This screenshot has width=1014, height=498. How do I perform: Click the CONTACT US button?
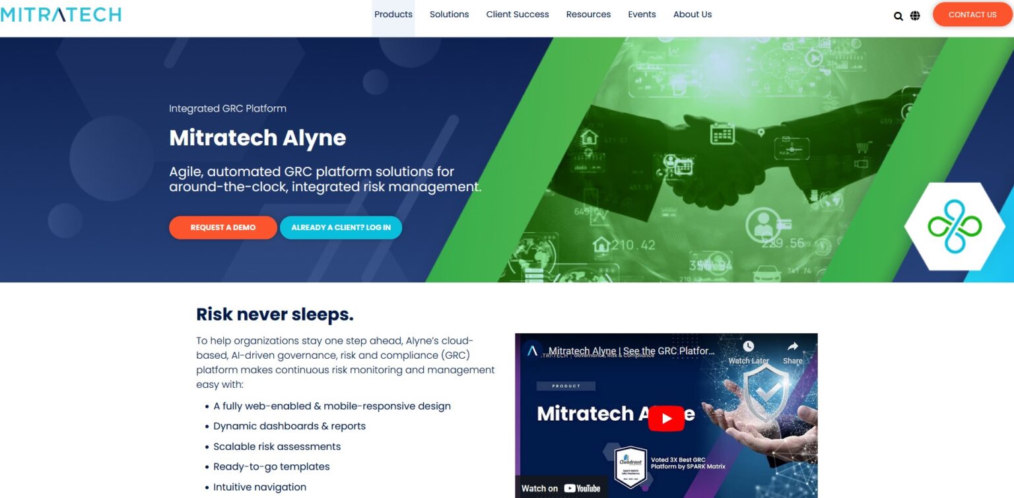972,15
